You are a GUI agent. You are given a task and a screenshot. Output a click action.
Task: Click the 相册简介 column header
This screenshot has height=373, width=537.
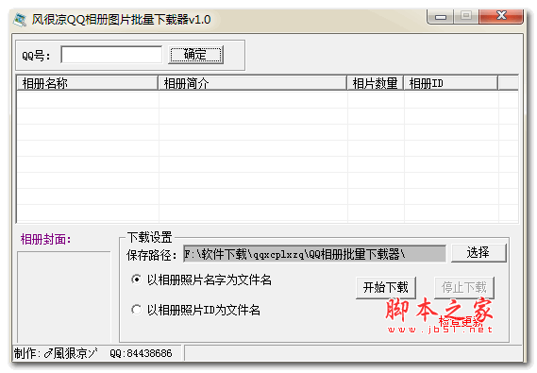tap(252, 83)
